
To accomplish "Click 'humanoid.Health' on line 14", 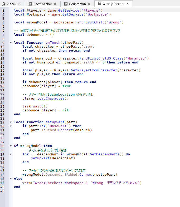I will 78,62.
